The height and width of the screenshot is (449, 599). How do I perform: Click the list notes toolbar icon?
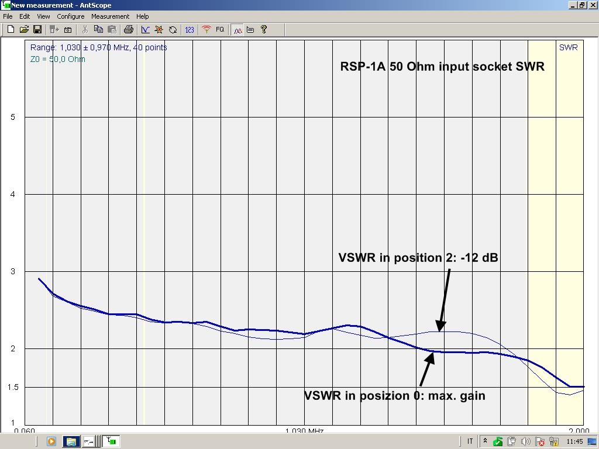click(x=250, y=29)
